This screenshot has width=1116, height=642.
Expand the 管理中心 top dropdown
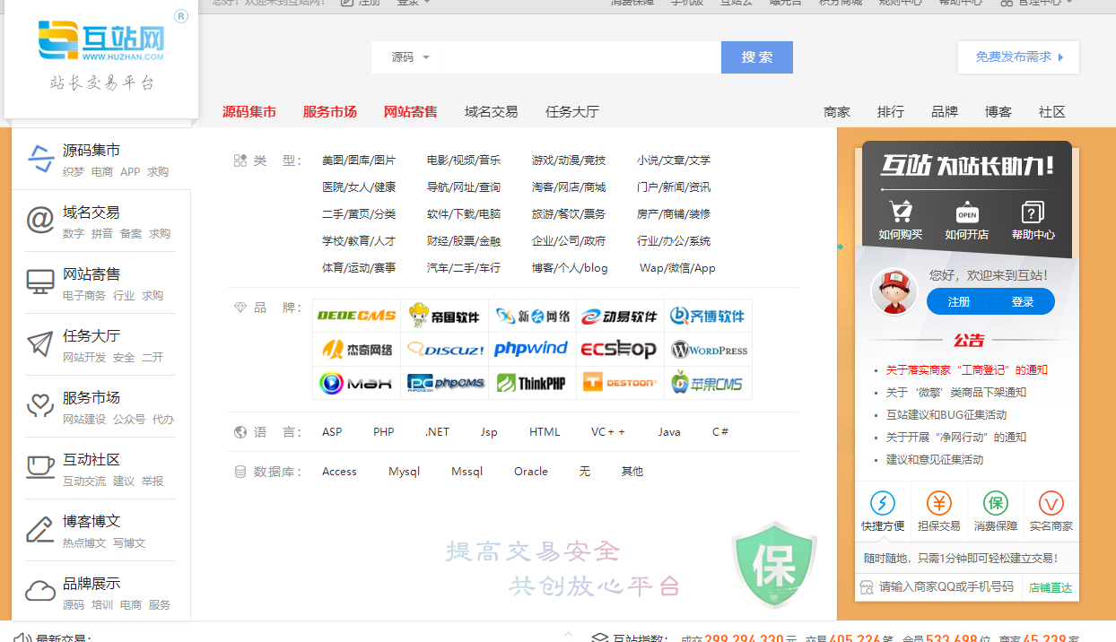tap(1036, 3)
